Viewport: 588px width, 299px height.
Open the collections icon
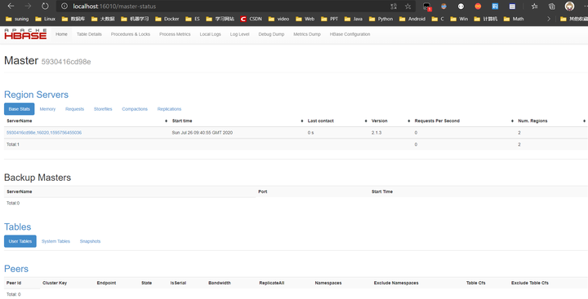(x=551, y=6)
